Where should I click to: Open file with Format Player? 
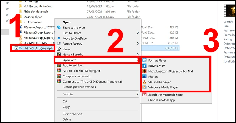pyautogui.click(x=157, y=60)
